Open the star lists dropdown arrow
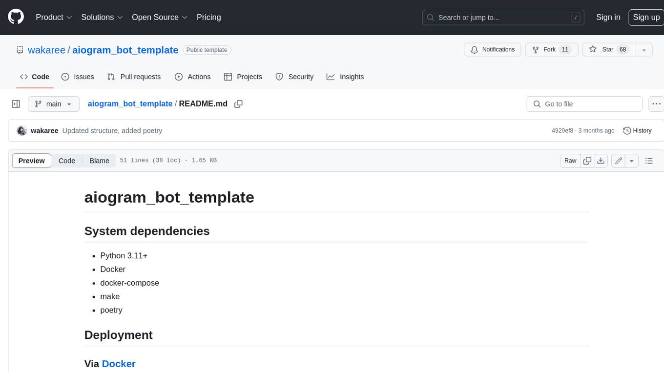This screenshot has width=664, height=373. [644, 50]
